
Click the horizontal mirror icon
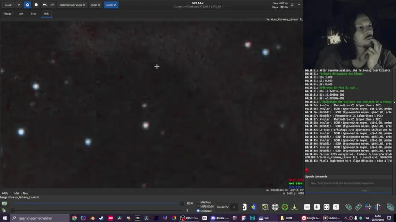[368, 207]
